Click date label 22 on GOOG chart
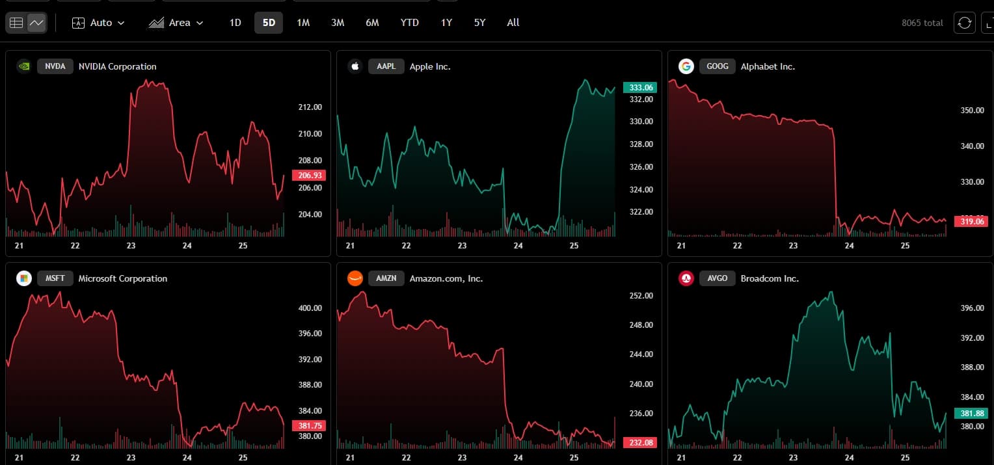 737,246
